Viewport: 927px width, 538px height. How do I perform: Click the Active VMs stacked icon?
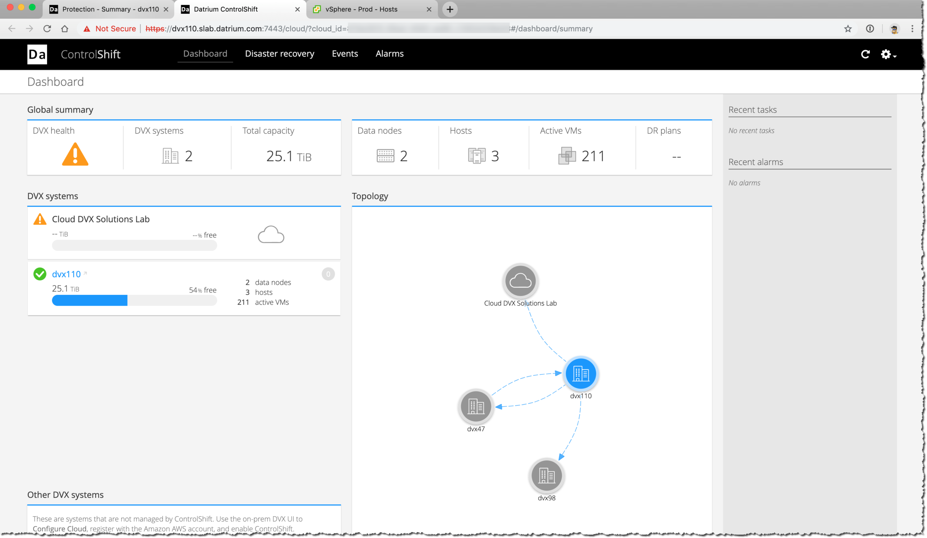point(567,156)
